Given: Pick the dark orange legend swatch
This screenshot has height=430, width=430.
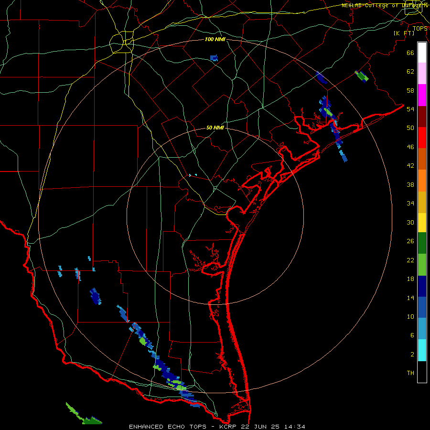Looking at the screenshot, I should pyautogui.click(x=422, y=159).
